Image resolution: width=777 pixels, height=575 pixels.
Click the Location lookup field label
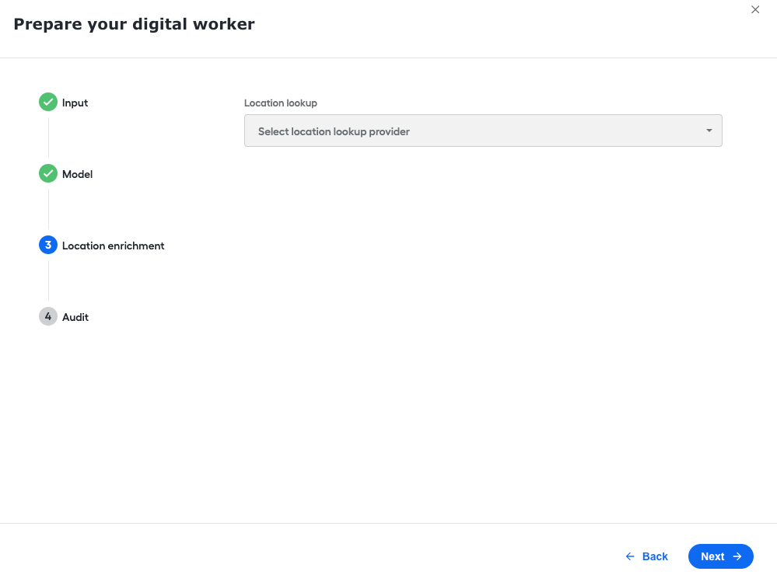(x=281, y=103)
